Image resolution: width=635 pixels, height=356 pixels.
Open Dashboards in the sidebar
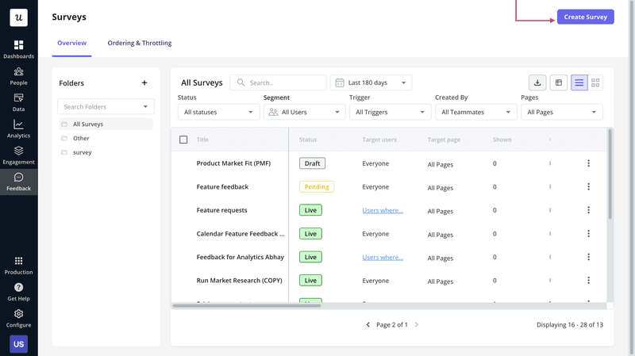tap(18, 49)
